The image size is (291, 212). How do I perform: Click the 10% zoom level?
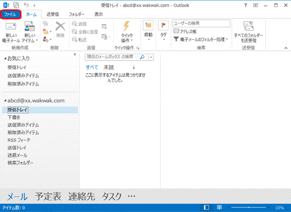279,208
